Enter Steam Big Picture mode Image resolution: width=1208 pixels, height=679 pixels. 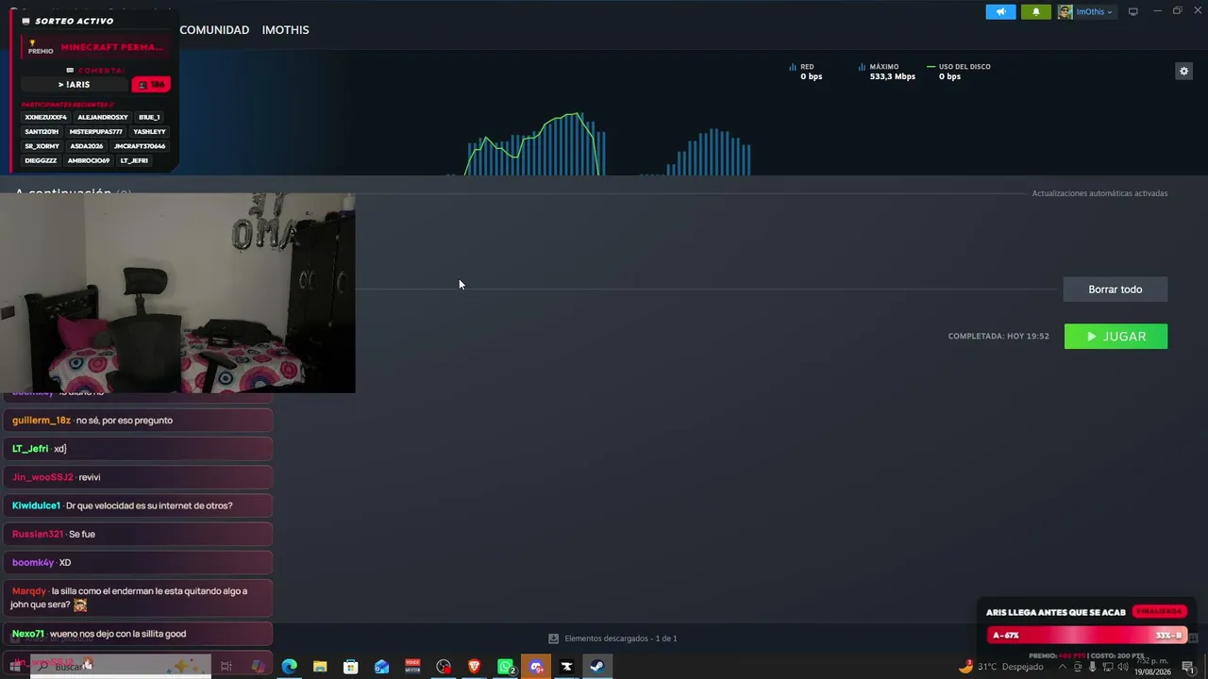coord(1133,12)
